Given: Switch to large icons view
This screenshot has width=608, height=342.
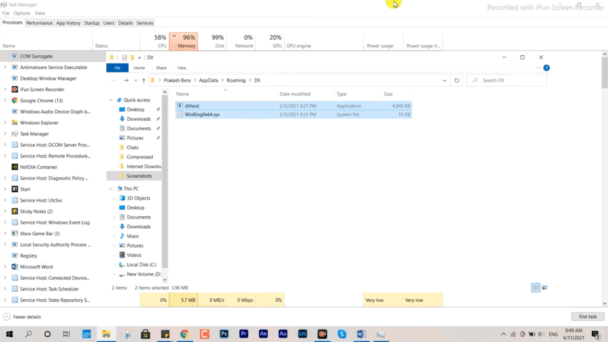Looking at the screenshot, I should click(545, 288).
